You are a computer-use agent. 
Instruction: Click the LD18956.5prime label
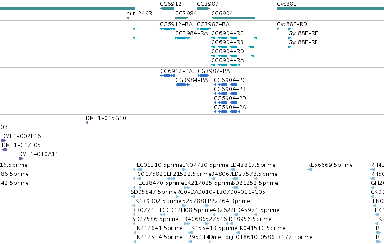(x=249, y=219)
